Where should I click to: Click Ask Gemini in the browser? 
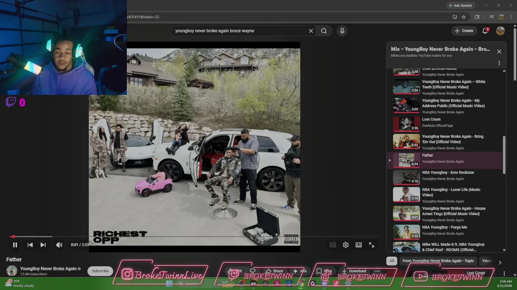click(460, 6)
